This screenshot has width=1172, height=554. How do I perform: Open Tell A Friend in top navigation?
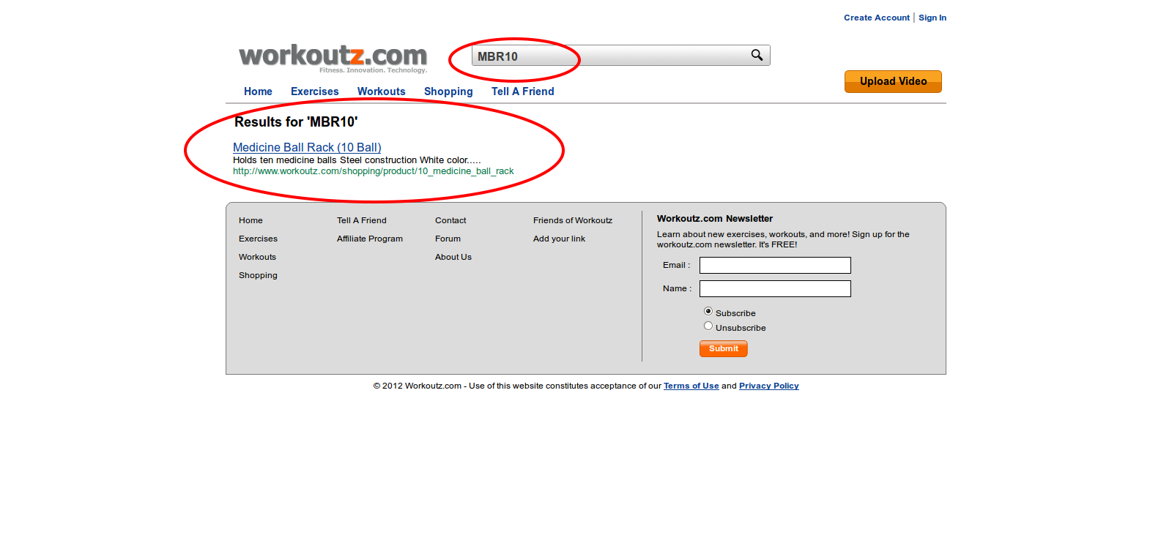click(523, 91)
